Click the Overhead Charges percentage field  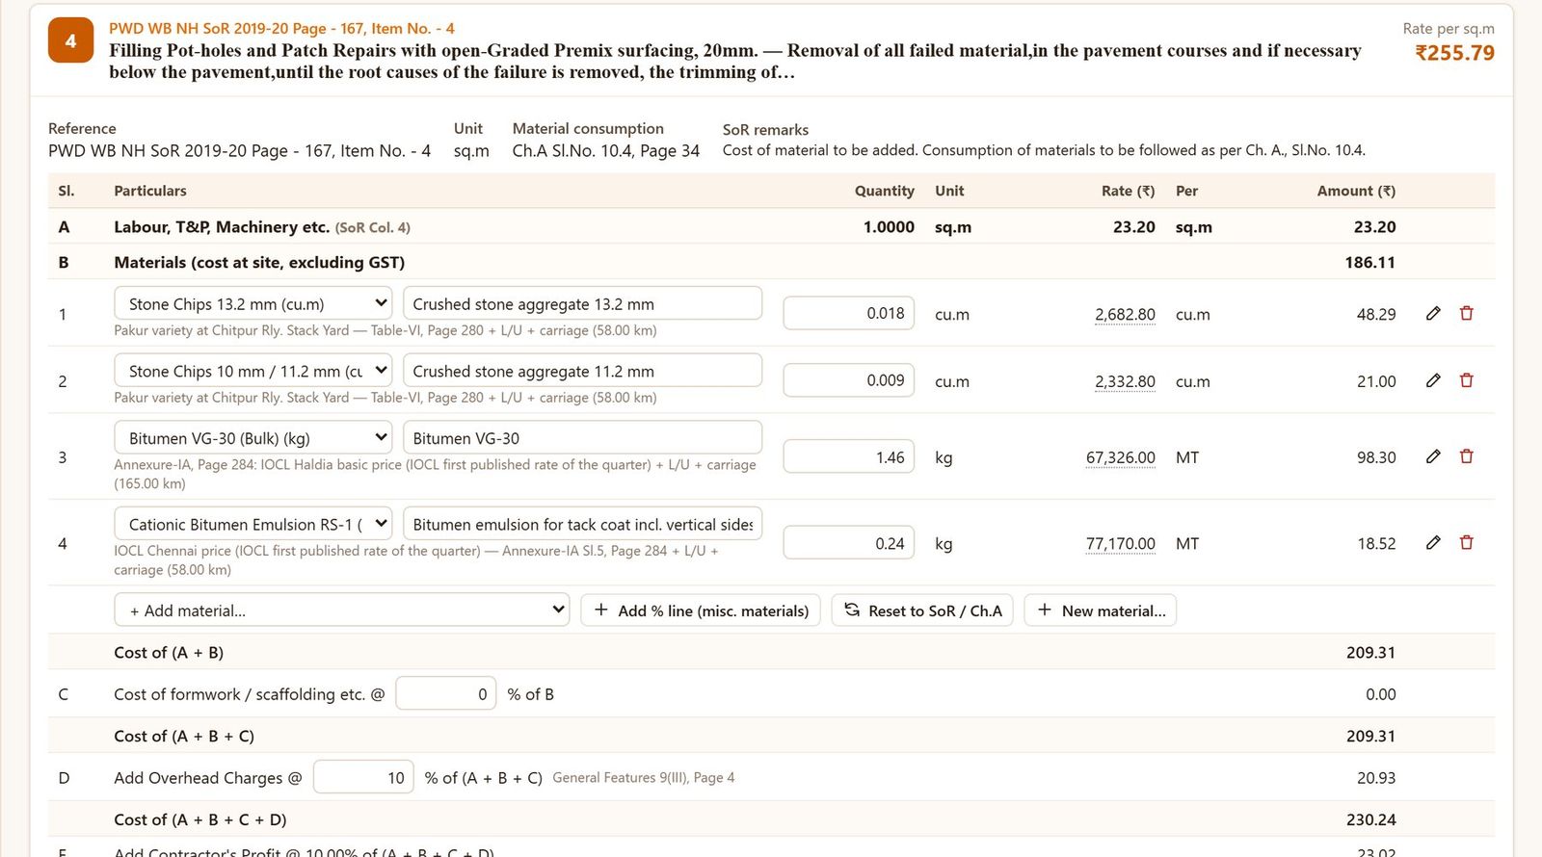pos(363,777)
